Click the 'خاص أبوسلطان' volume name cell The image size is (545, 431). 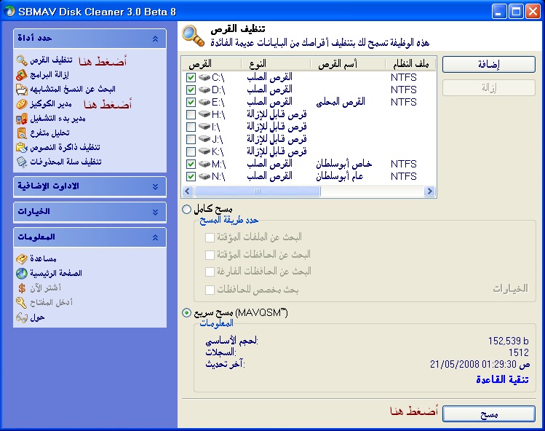click(343, 164)
